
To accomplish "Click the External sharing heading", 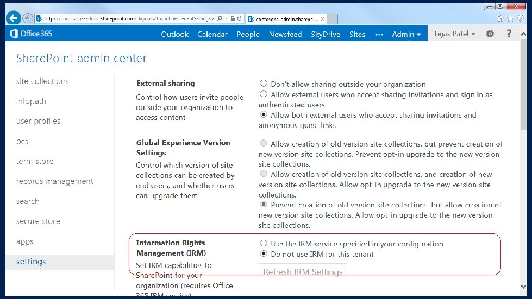I will point(166,83).
